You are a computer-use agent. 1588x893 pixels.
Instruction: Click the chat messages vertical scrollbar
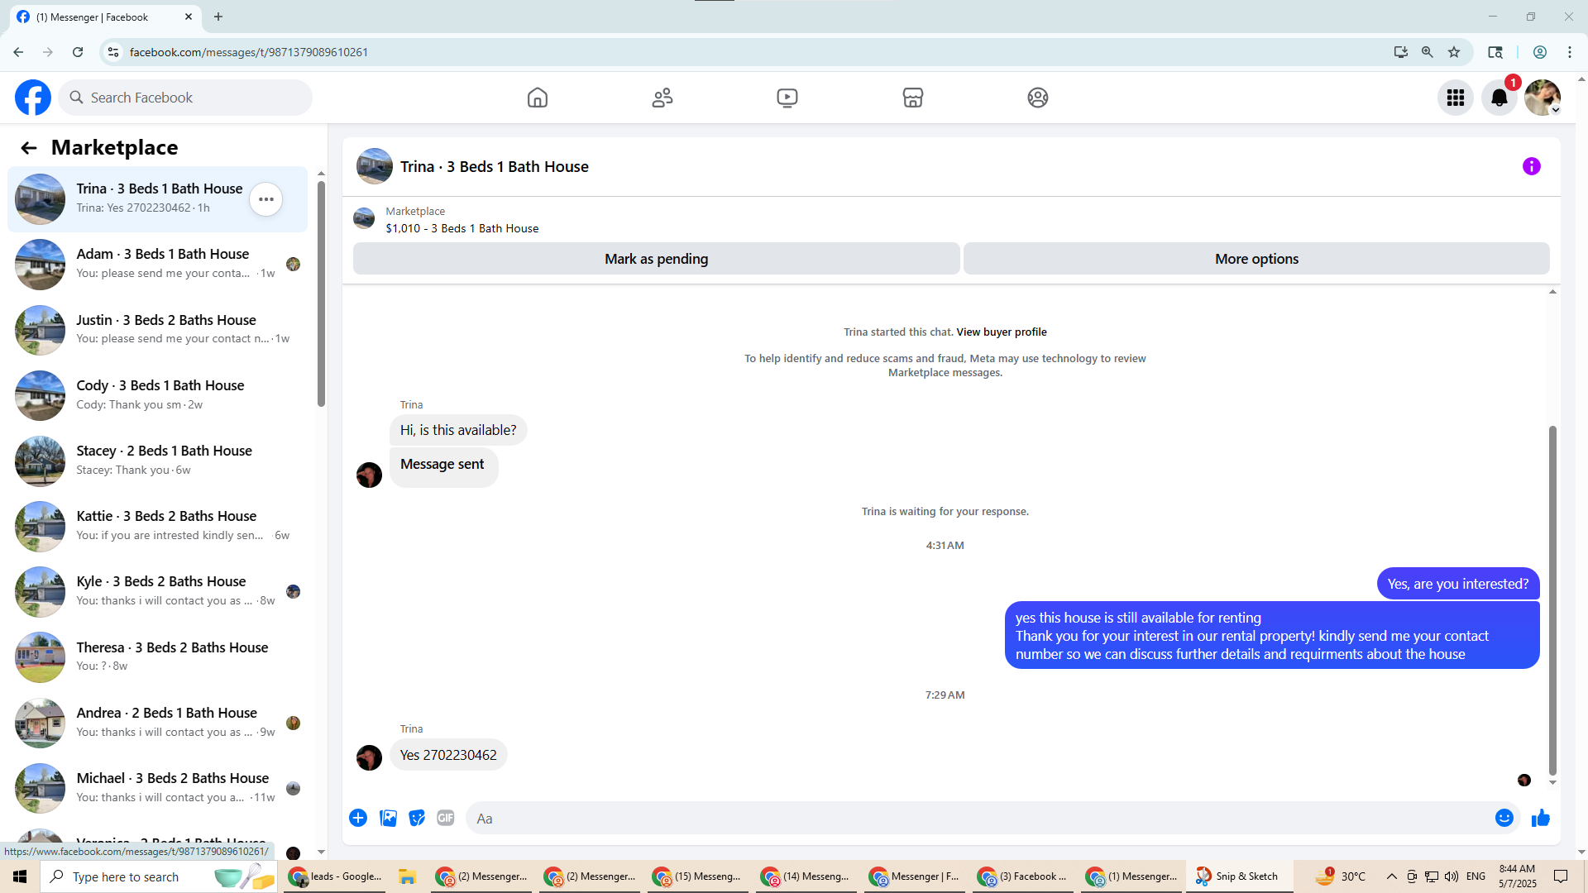1552,599
